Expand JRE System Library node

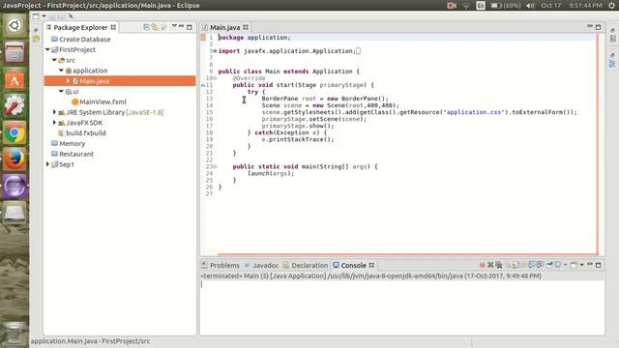(54, 112)
